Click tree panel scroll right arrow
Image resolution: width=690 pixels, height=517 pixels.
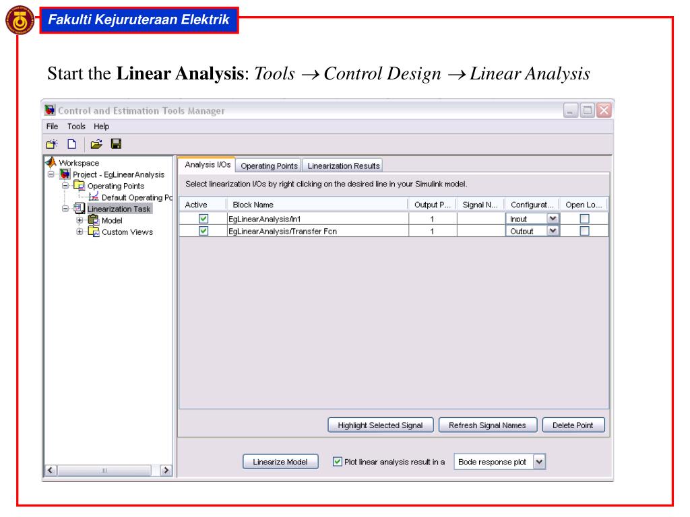(x=166, y=470)
